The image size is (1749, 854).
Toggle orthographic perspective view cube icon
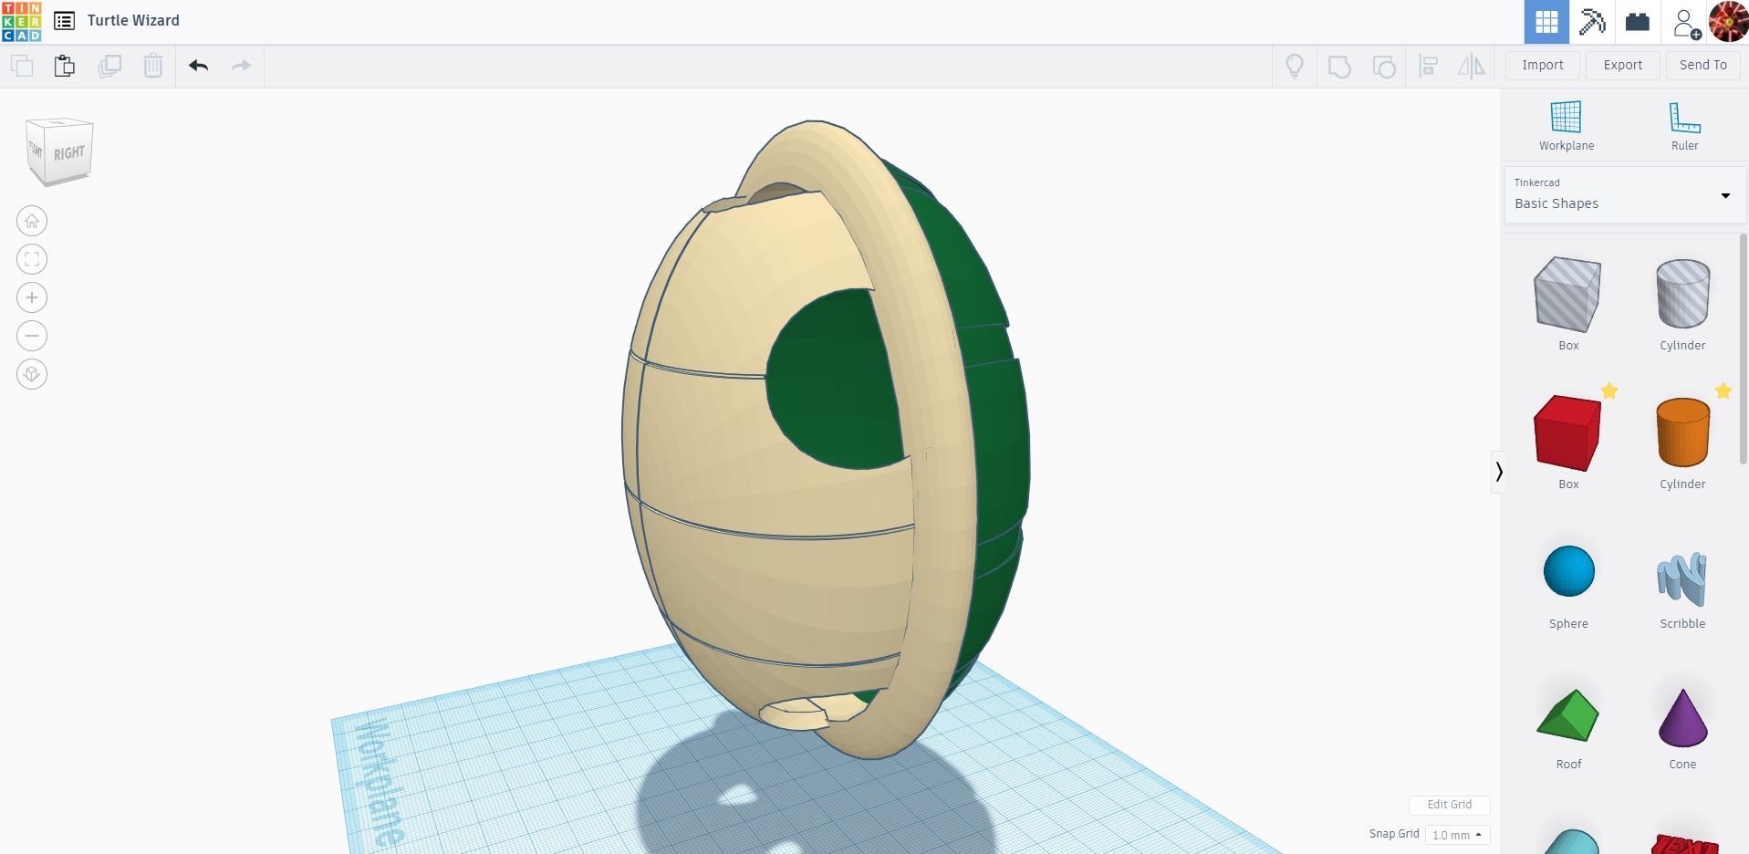tap(32, 374)
